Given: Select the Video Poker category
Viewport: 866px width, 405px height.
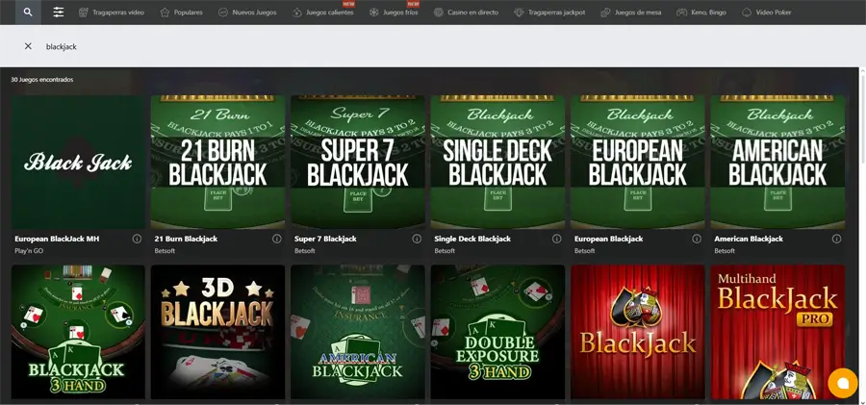Looking at the screenshot, I should click(x=769, y=13).
